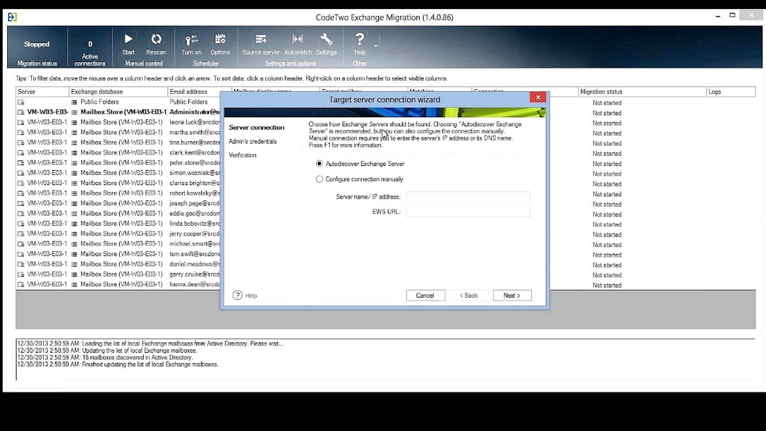Expand the ribbon overflow arrow beside Help
The width and height of the screenshot is (766, 431).
coord(376,45)
